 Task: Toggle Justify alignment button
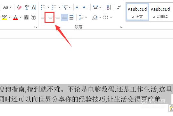click(64, 17)
